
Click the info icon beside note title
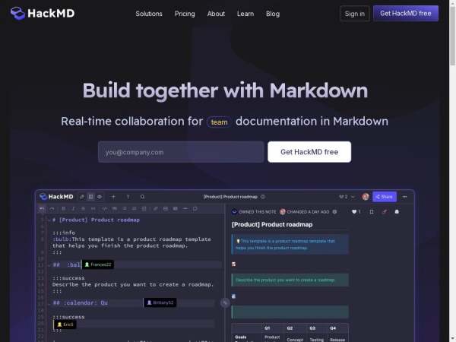pyautogui.click(x=263, y=197)
